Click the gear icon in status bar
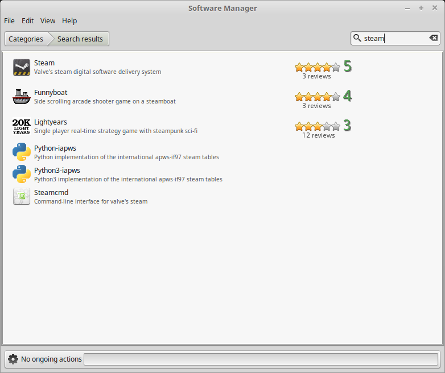The image size is (445, 373). (13, 359)
